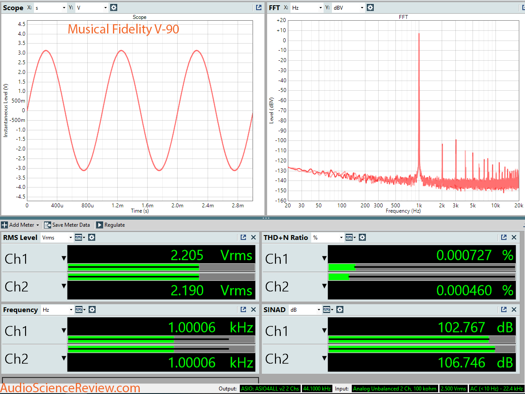Click the AC (<10 Hz) - 22.4 kHz filter status
This screenshot has width=525, height=394.
click(496, 389)
